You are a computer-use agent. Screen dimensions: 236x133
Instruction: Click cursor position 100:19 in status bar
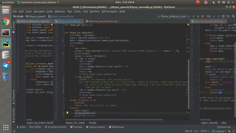(188, 131)
